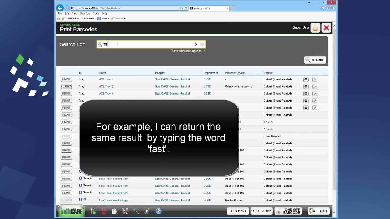Expand Show Advanced Options
The width and height of the screenshot is (390, 219).
[188, 51]
